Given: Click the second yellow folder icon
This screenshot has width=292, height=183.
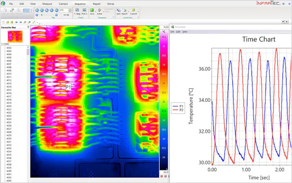Looking at the screenshot, I should [x=12, y=22].
